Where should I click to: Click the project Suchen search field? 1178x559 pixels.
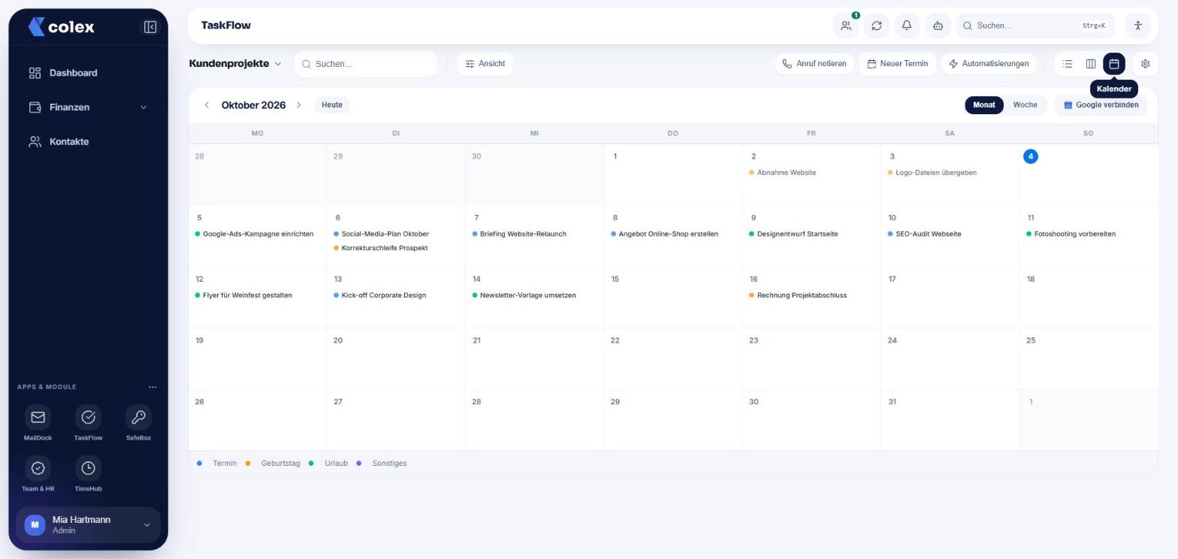[366, 64]
